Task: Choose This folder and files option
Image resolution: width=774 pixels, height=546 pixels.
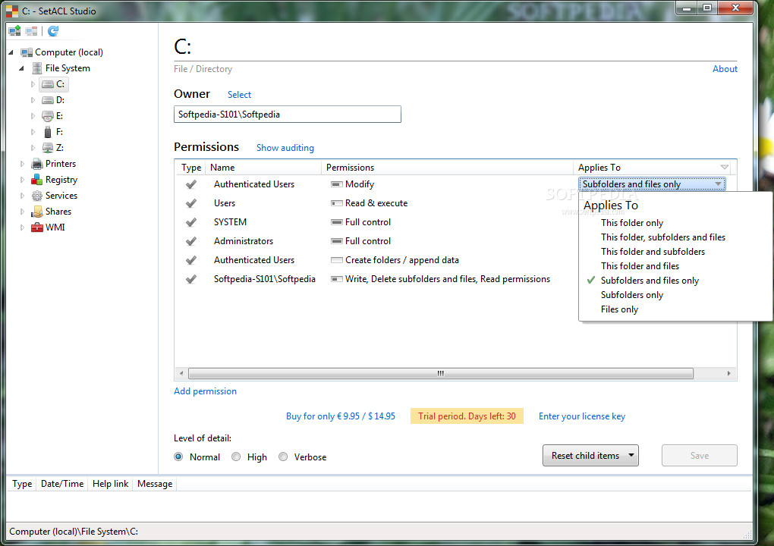Action: click(640, 266)
